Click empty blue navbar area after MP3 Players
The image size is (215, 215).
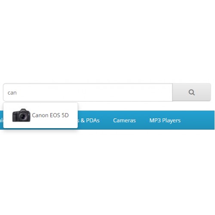click(x=198, y=120)
